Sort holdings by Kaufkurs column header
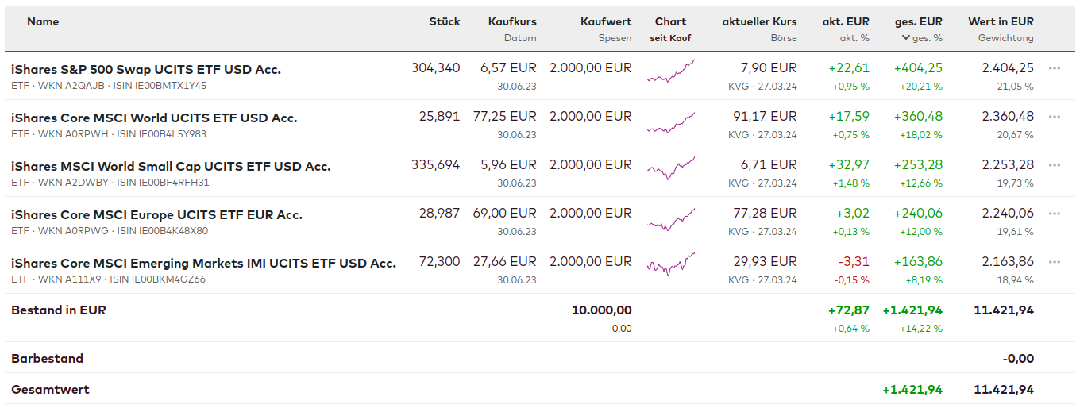1076x420 pixels. 512,22
